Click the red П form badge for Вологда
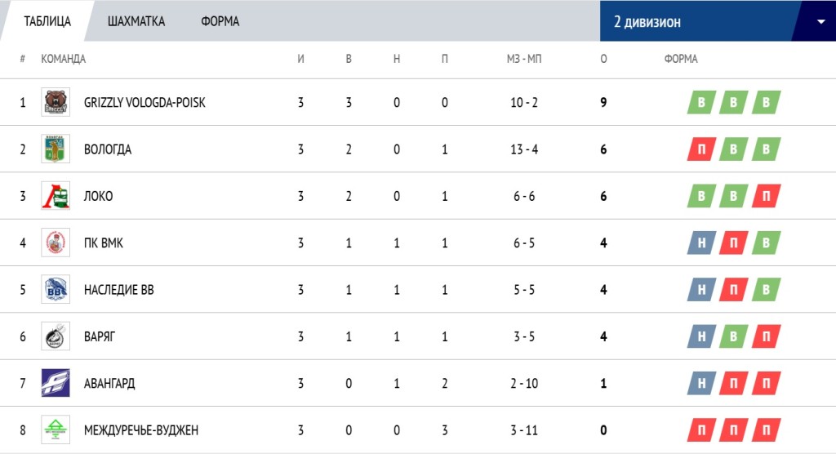 pos(701,149)
